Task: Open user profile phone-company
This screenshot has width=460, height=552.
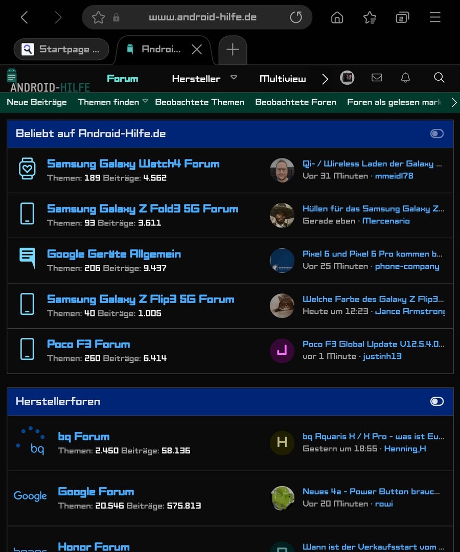Action: point(407,266)
